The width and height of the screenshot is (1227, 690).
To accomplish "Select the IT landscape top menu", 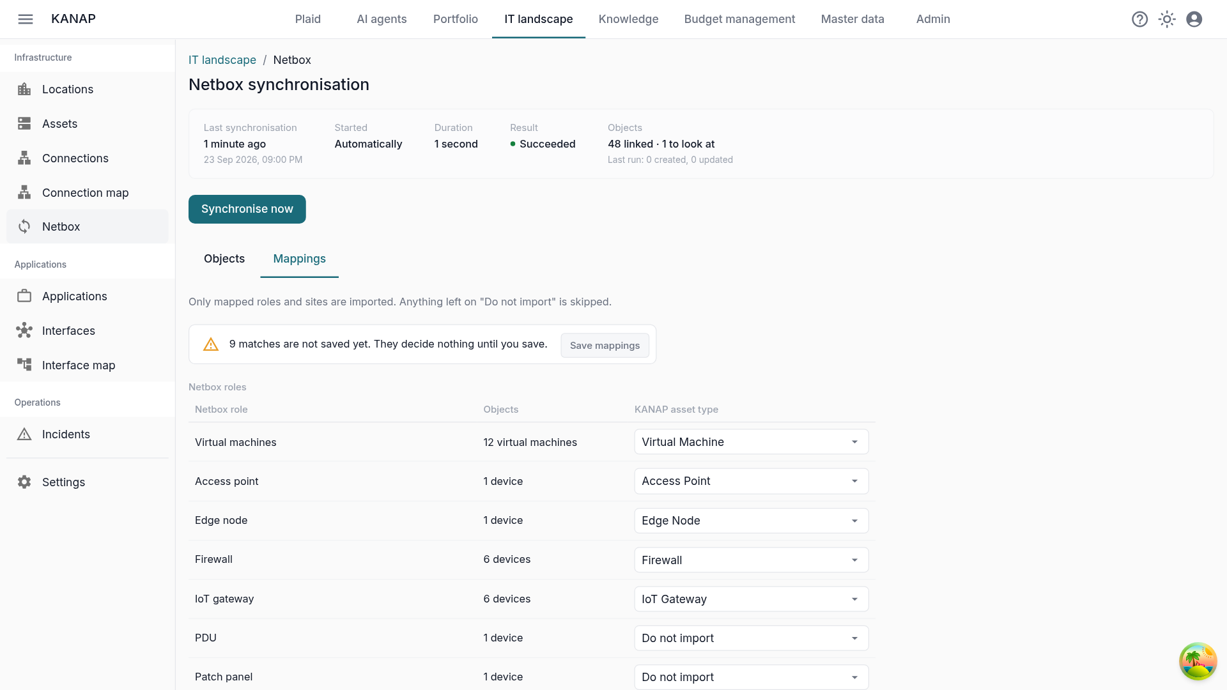I will (539, 19).
